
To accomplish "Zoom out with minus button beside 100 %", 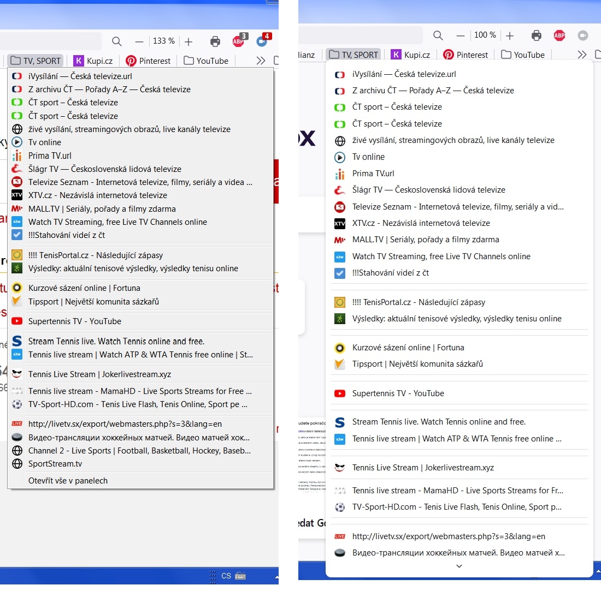I will 461,35.
